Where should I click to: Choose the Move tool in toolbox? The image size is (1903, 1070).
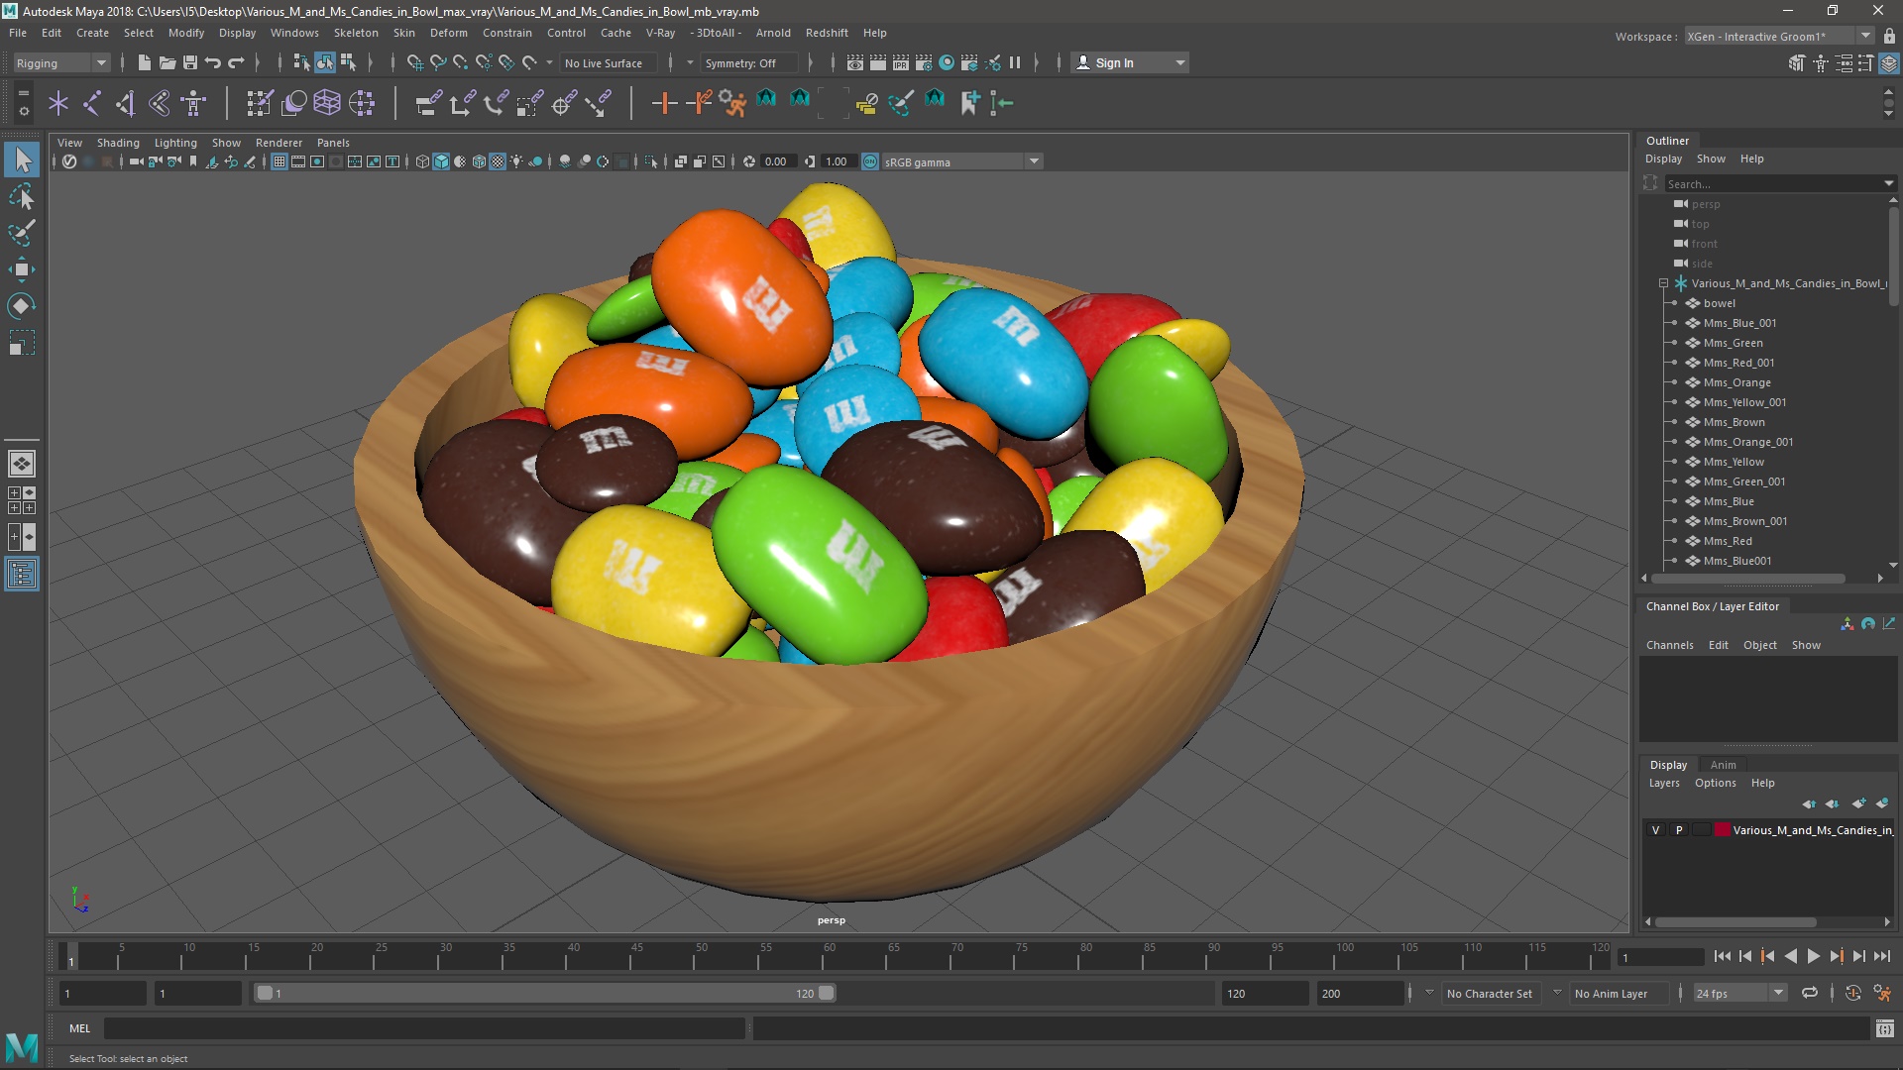pyautogui.click(x=22, y=269)
